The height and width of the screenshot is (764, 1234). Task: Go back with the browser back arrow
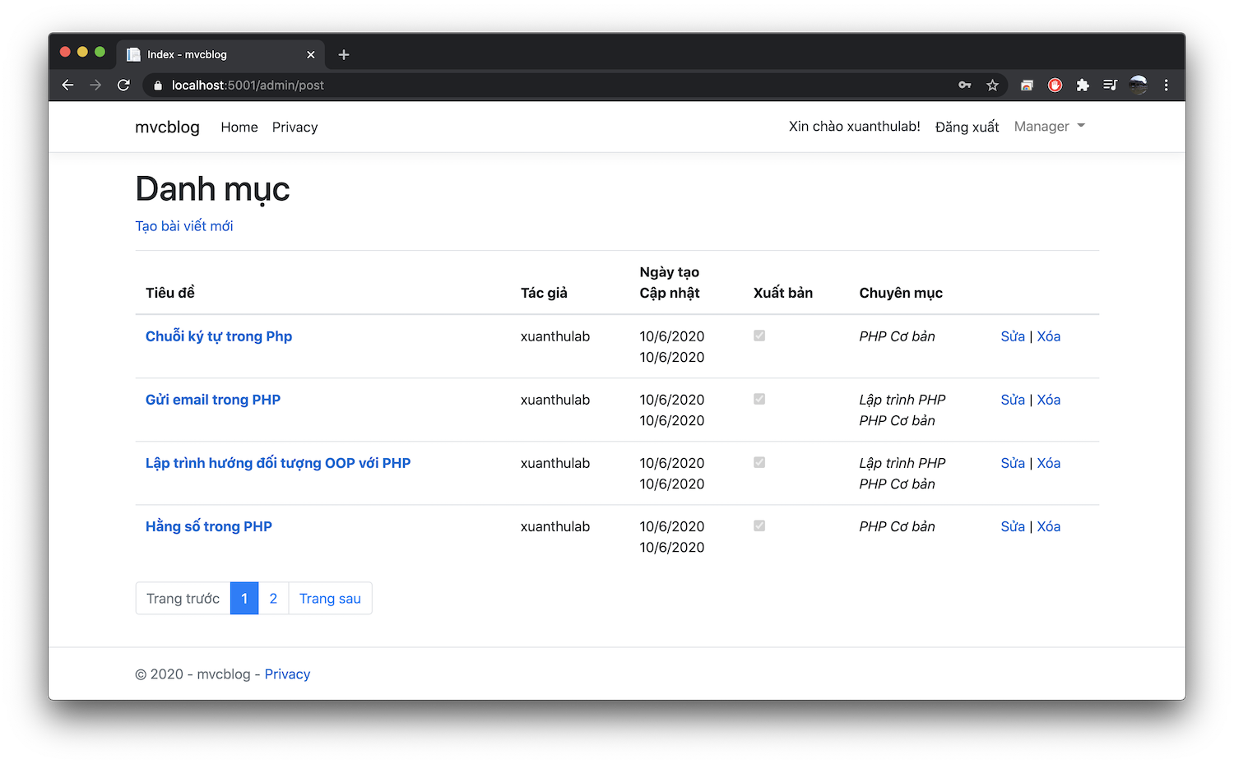(x=67, y=85)
